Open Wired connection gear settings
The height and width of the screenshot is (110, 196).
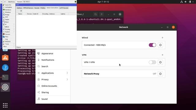(160, 45)
